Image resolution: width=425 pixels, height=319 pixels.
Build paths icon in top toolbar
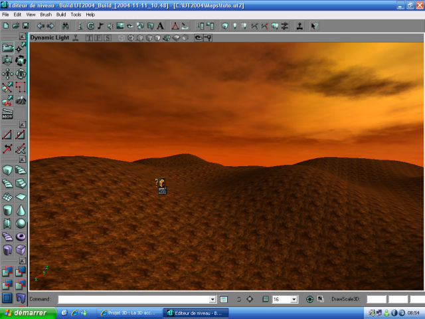[254, 26]
